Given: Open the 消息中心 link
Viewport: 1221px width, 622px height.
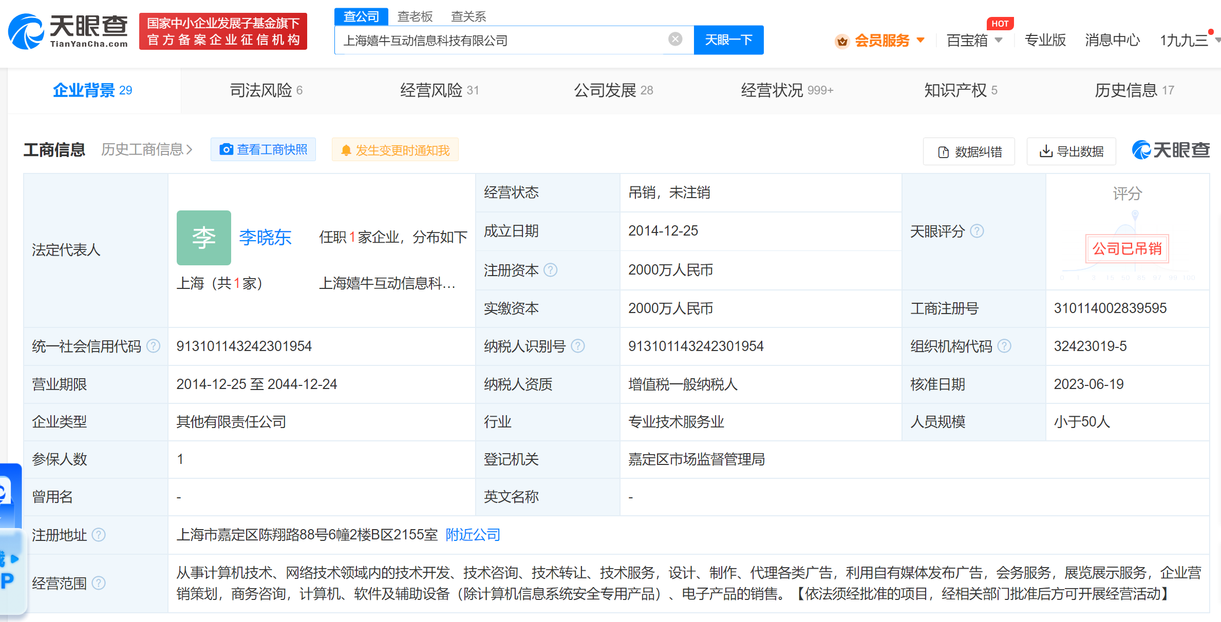Looking at the screenshot, I should [x=1113, y=40].
